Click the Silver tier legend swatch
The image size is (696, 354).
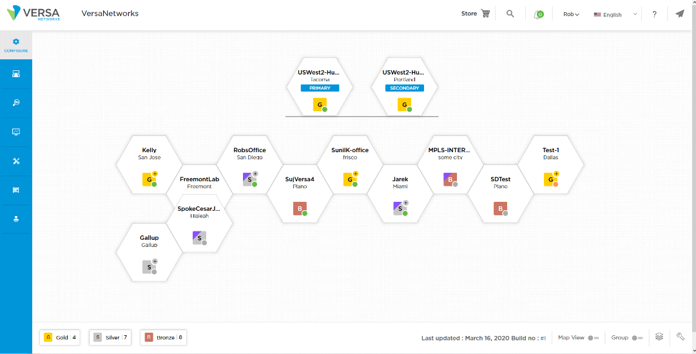coord(98,337)
